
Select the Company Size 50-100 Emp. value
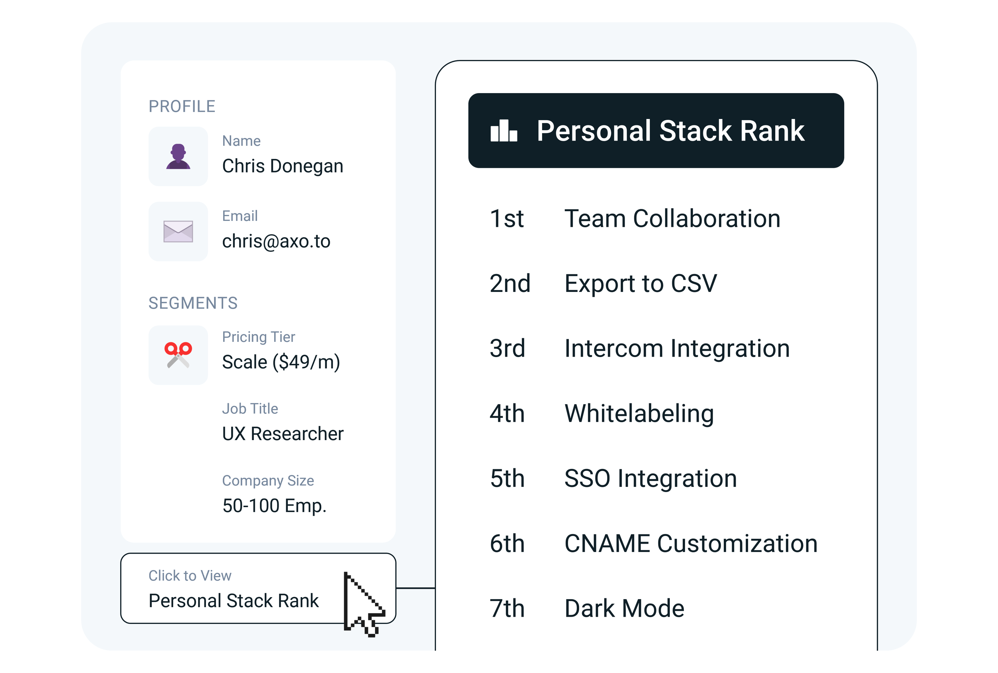(275, 506)
